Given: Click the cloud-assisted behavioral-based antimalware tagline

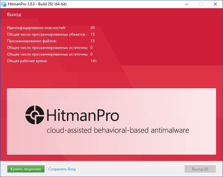Looking at the screenshot, I should coord(118,130).
